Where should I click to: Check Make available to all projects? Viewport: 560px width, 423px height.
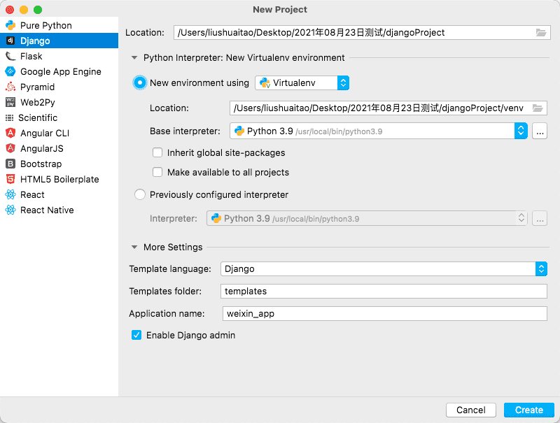[157, 172]
